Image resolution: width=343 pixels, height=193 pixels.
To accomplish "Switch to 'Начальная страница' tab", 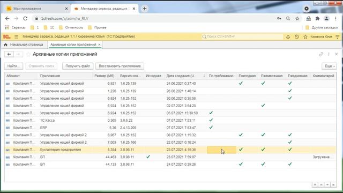I will [24, 44].
